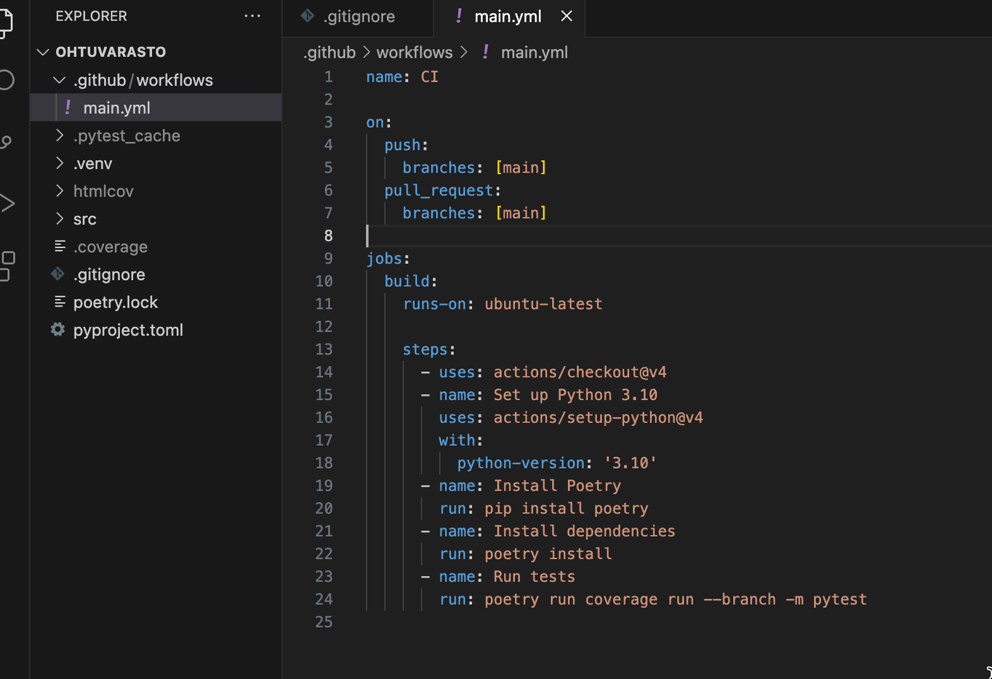Open the .coverage file in Explorer

point(110,247)
